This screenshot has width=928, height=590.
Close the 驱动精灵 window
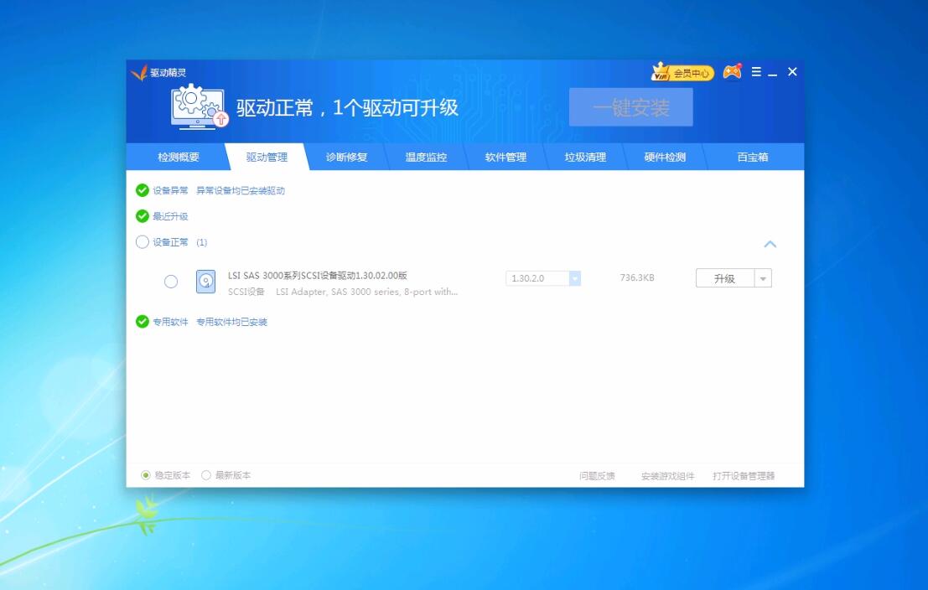point(792,71)
